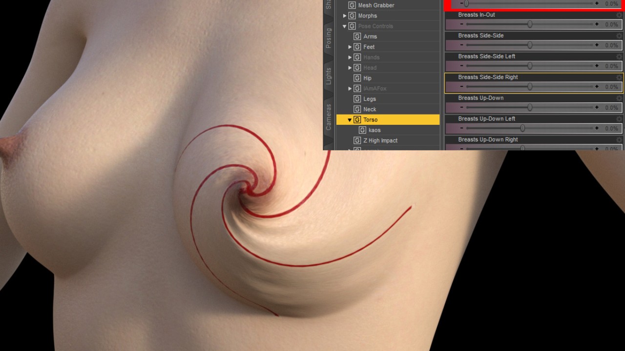Open settings gear for Breasts Side-Side Left
Image resolution: width=625 pixels, height=351 pixels.
click(619, 57)
